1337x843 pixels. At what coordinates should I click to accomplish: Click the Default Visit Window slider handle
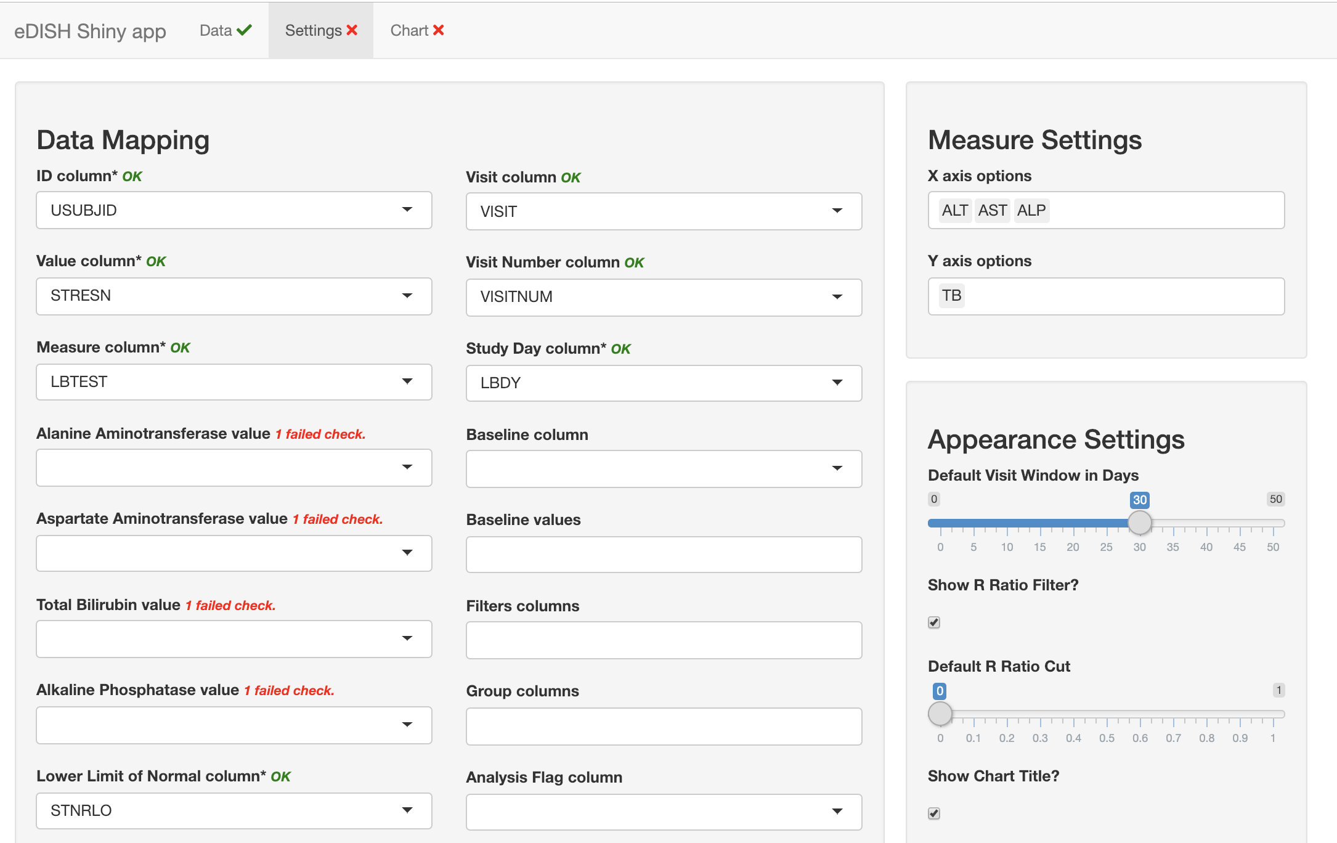(x=1139, y=523)
